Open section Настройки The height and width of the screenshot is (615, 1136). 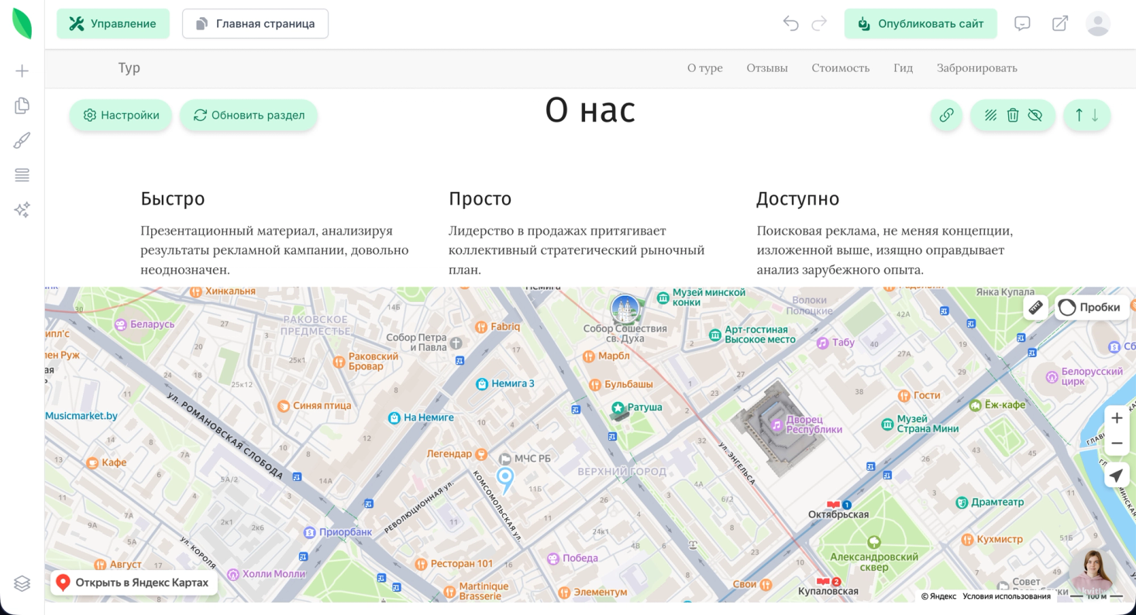pyautogui.click(x=121, y=115)
